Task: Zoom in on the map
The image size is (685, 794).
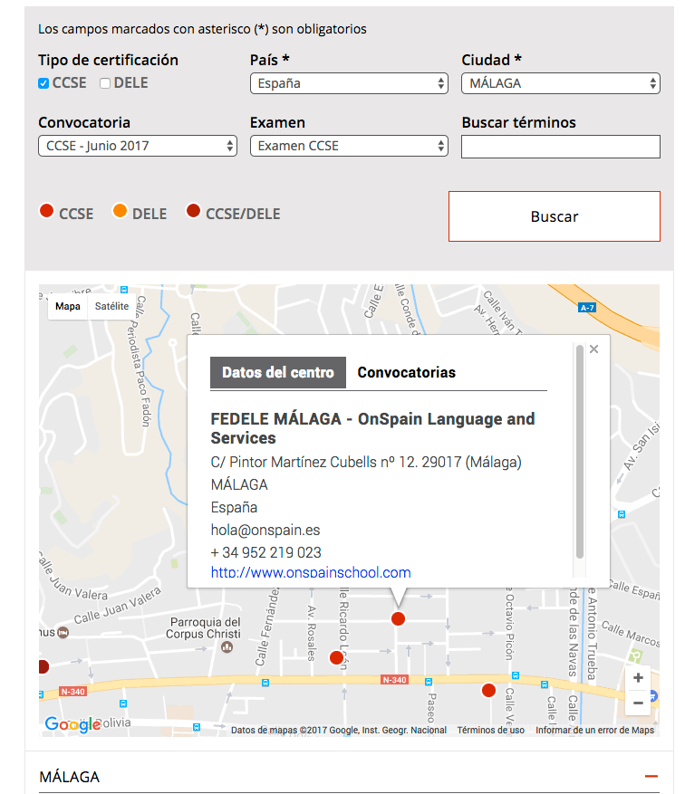Action: 638,677
